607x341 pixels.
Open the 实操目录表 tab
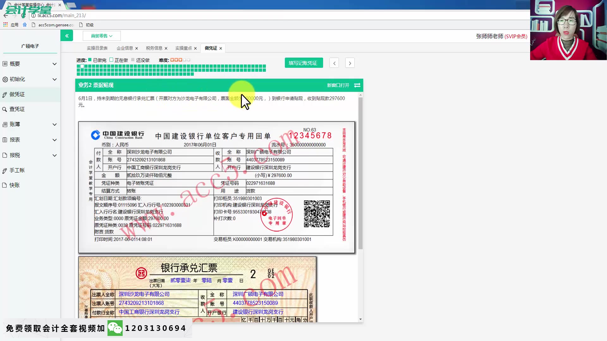(x=97, y=48)
